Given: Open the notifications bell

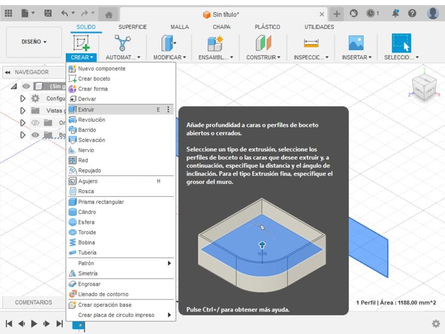Looking at the screenshot, I should (x=395, y=14).
